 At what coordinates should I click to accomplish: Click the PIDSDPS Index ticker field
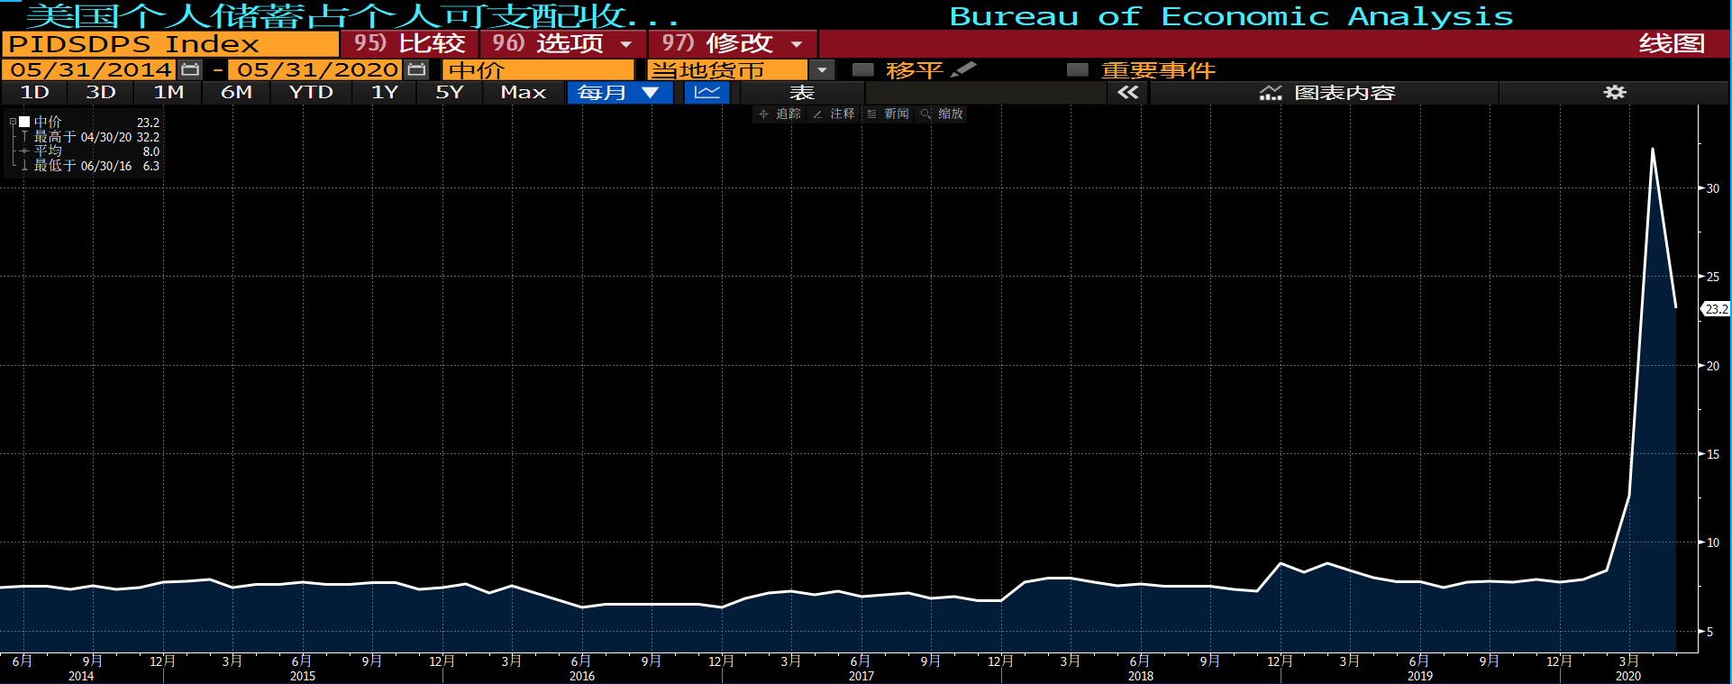(x=170, y=43)
